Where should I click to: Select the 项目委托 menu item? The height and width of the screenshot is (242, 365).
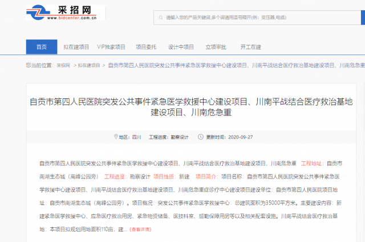[146, 47]
